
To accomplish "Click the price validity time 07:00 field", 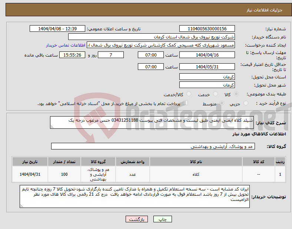I will coord(151,67).
